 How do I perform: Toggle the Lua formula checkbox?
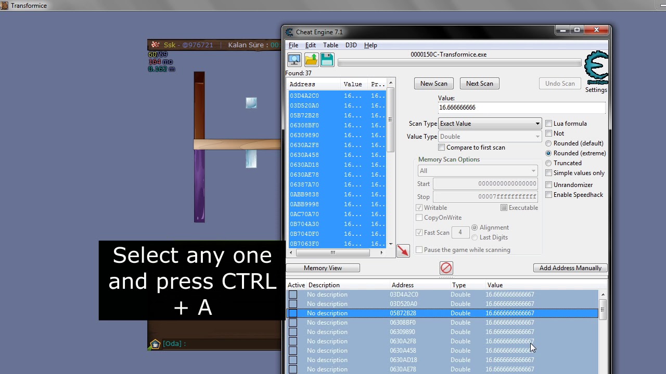(548, 124)
